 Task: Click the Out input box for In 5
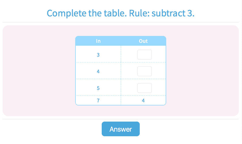[x=144, y=88]
